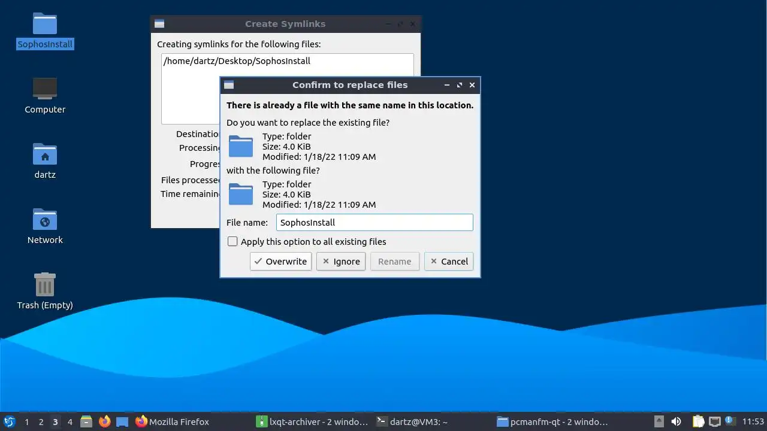Launch Firefox from the quick launch icon
The width and height of the screenshot is (767, 431).
pyautogui.click(x=104, y=421)
